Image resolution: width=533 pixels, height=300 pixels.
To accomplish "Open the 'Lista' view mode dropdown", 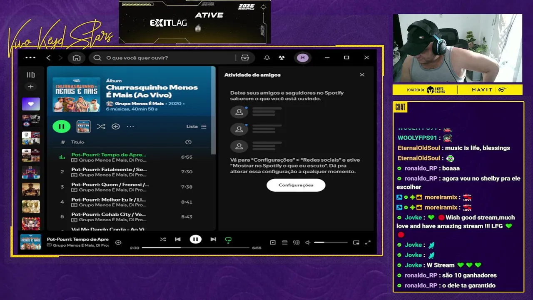I will coord(196,126).
